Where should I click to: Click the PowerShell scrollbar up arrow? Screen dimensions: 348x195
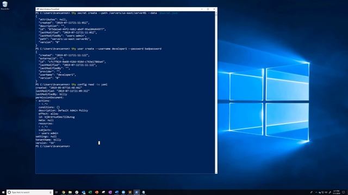pyautogui.click(x=216, y=12)
